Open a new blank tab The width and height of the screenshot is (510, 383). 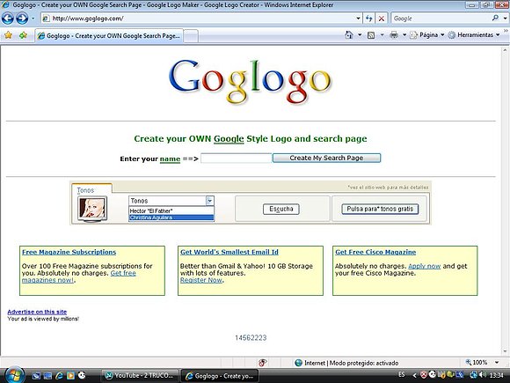point(192,36)
